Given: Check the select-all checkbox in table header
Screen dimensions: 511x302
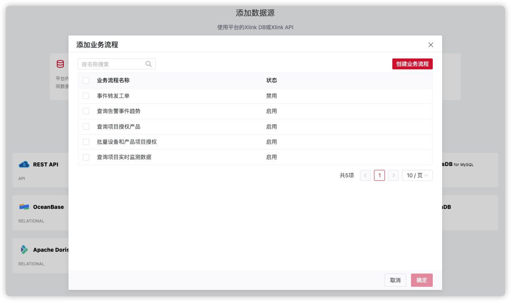Looking at the screenshot, I should [x=86, y=80].
